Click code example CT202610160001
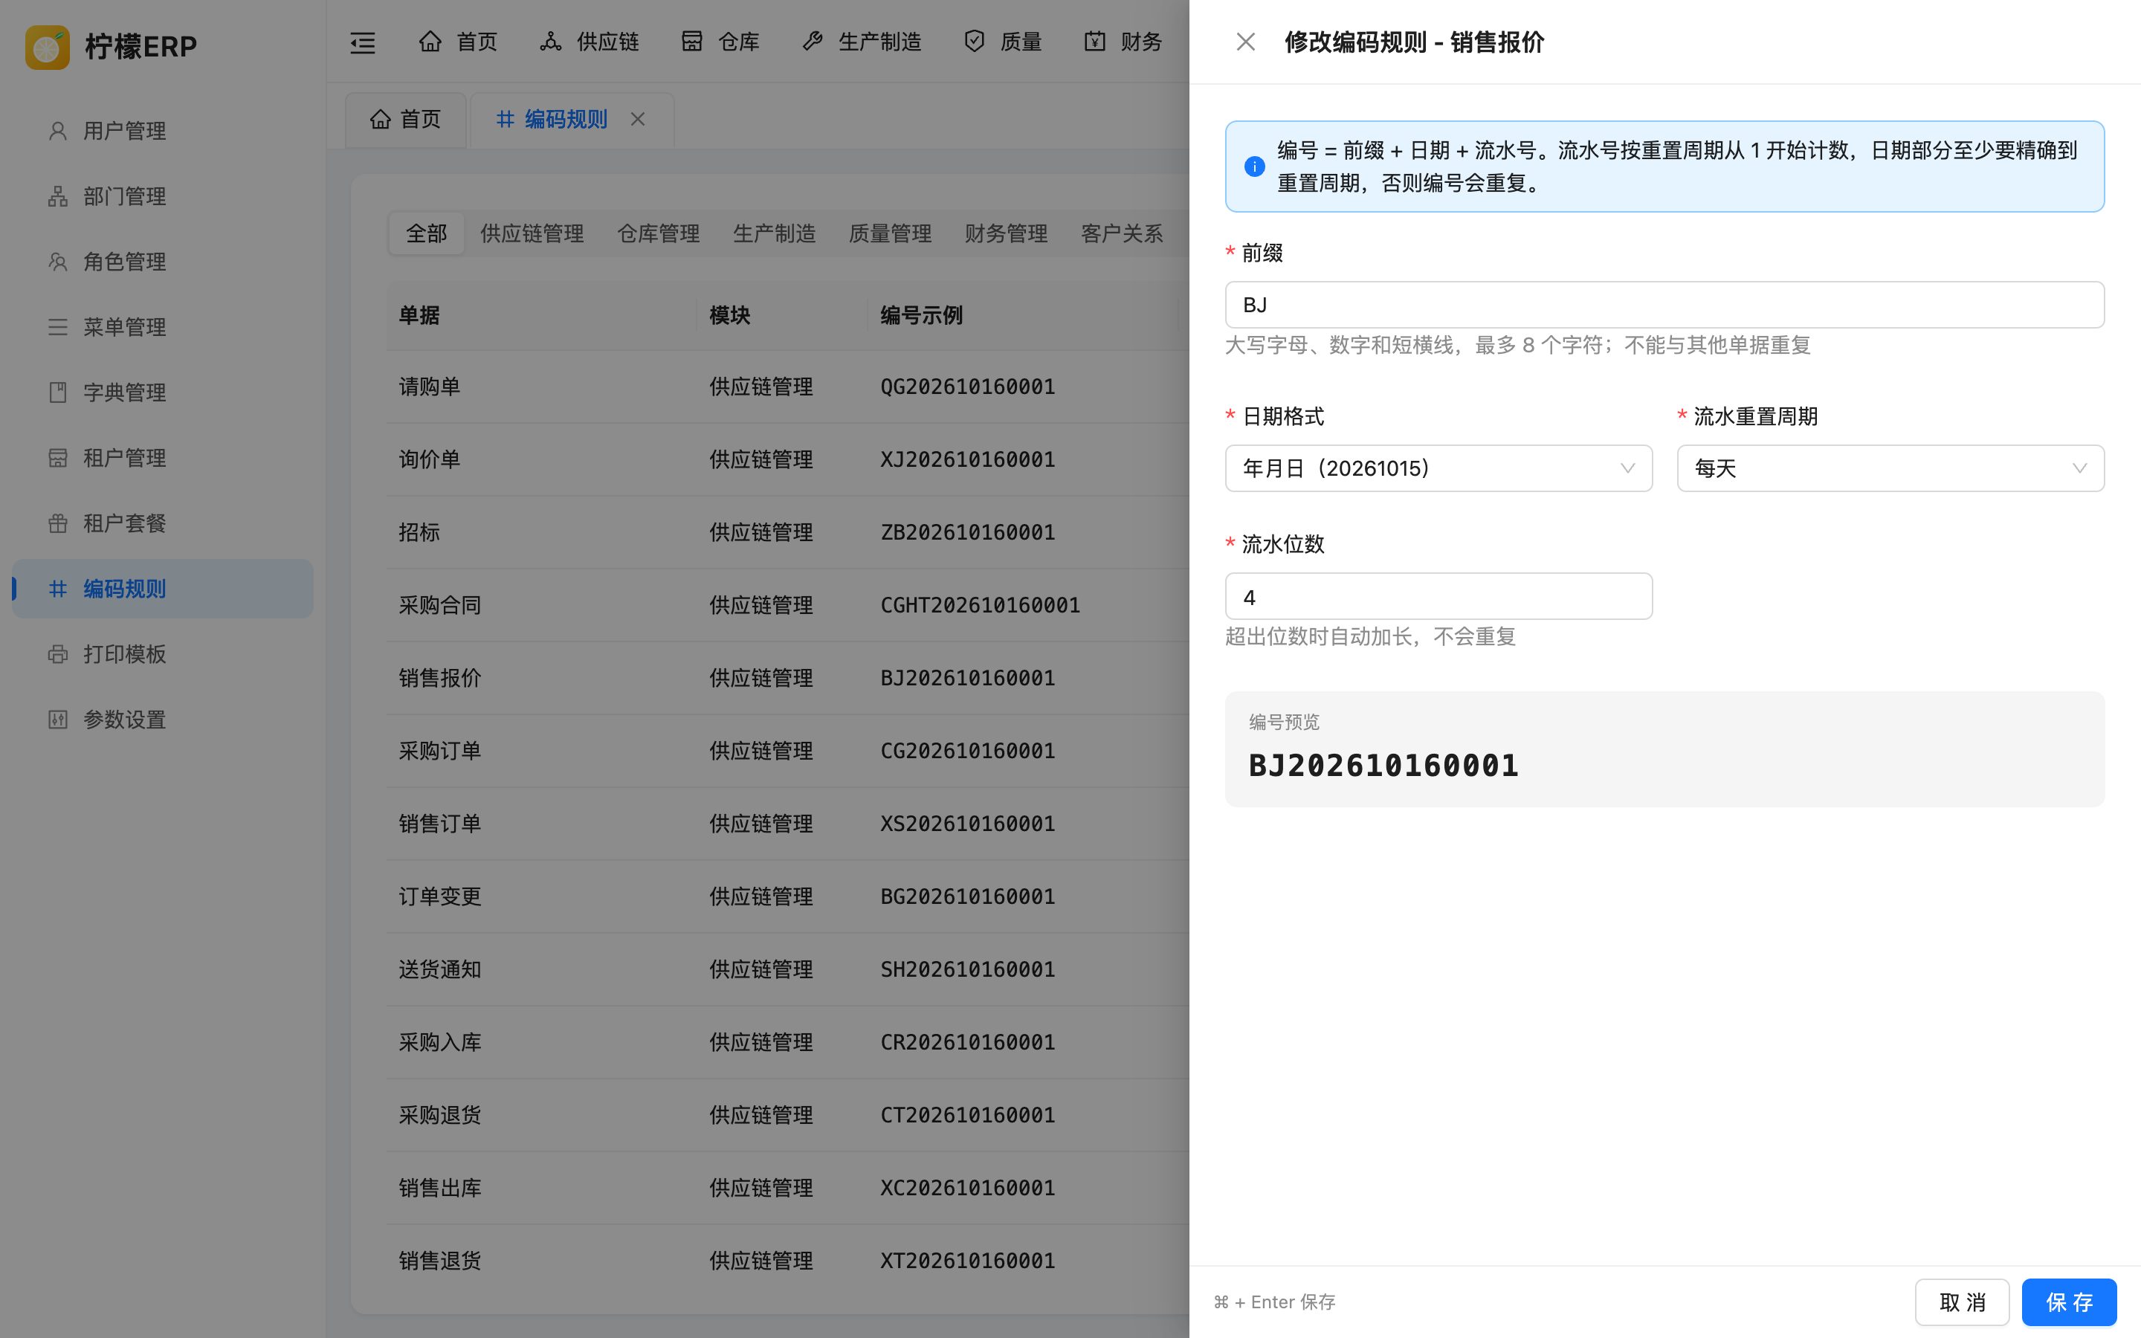The width and height of the screenshot is (2141, 1338). [x=967, y=1115]
